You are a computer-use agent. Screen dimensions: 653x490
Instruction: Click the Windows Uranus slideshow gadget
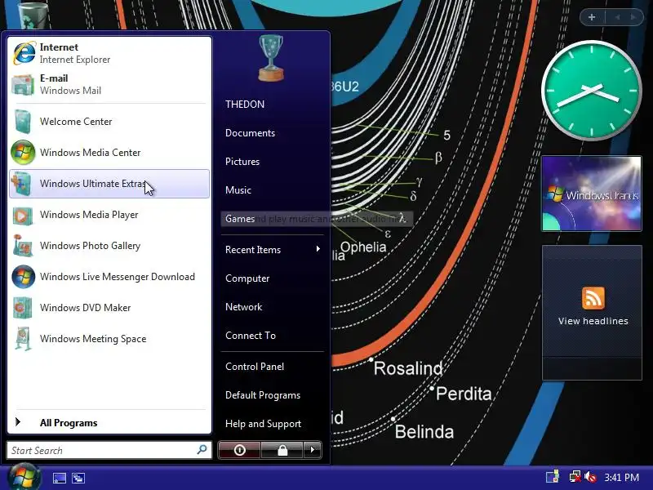[591, 194]
